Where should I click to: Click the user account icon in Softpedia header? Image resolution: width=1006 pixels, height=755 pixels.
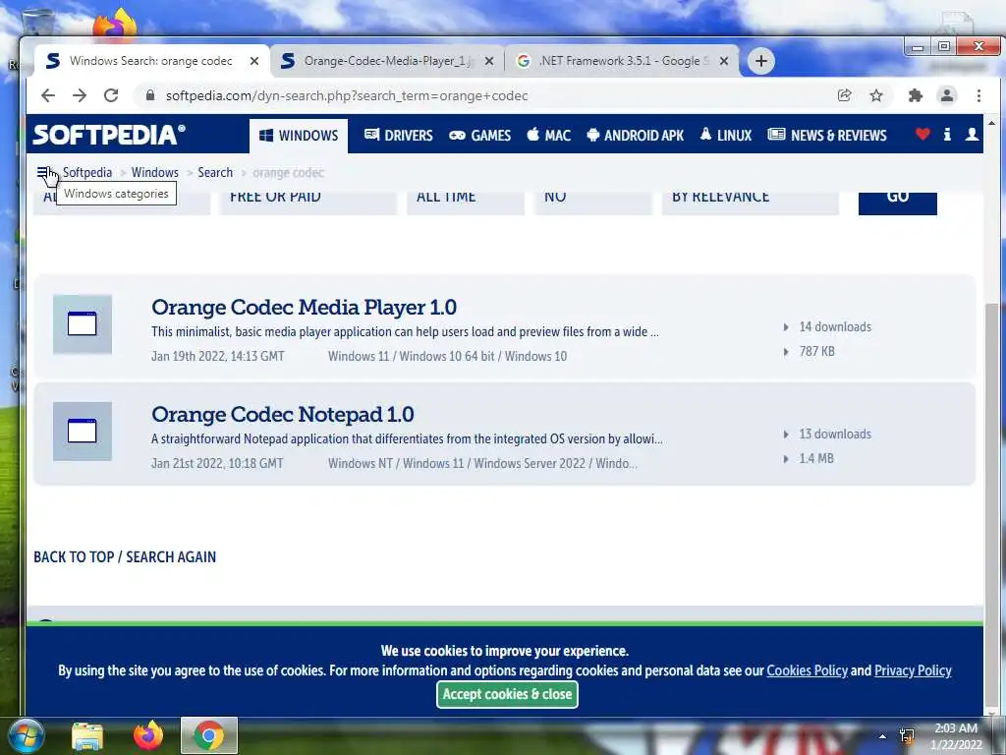972,134
